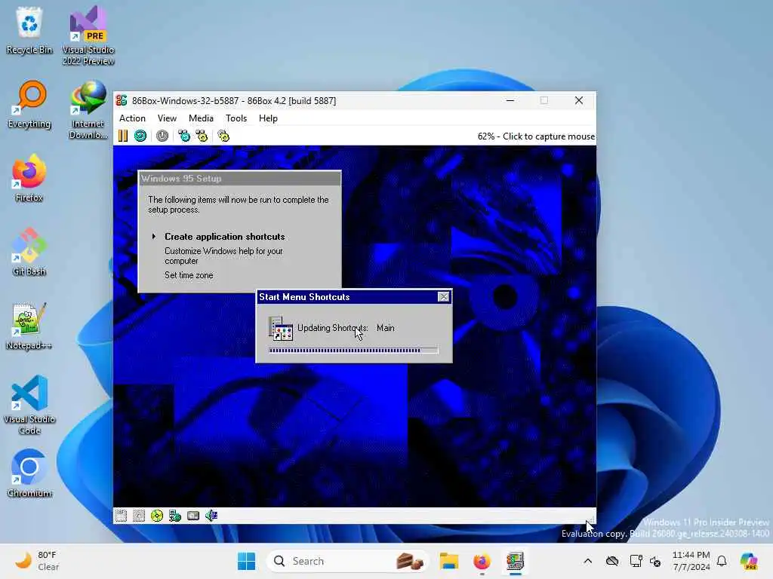Screen dimensions: 773x579
Task: Open the View menu
Action: click(167, 118)
